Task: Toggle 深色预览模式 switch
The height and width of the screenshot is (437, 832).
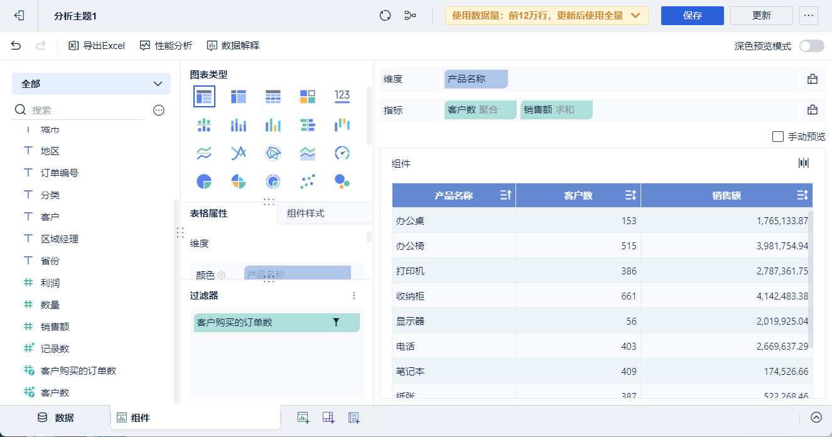Action: click(x=811, y=46)
